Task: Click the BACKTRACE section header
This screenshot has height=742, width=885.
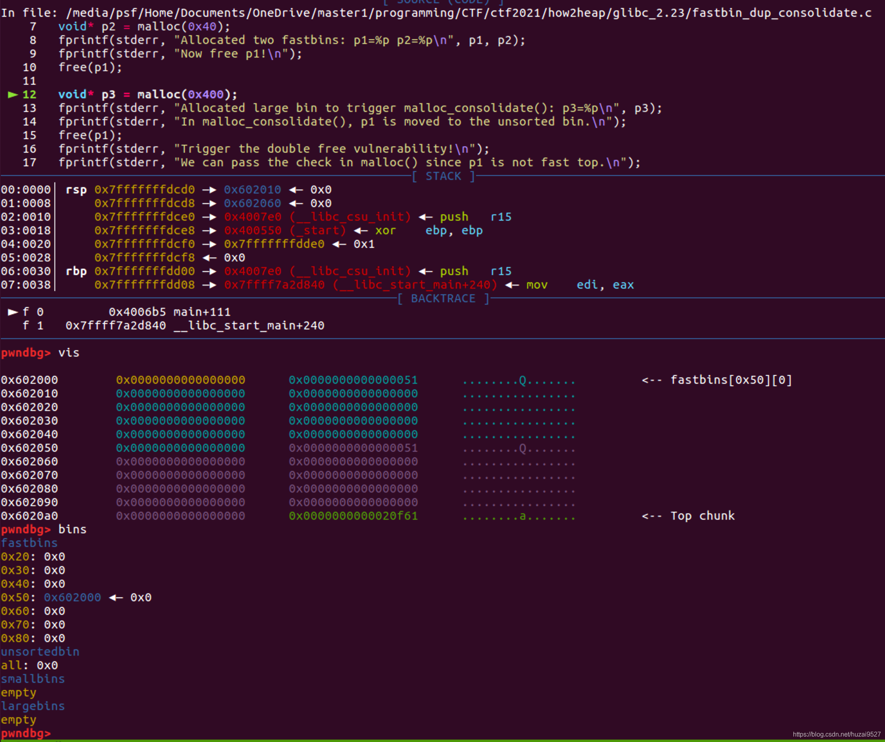Action: tap(443, 299)
